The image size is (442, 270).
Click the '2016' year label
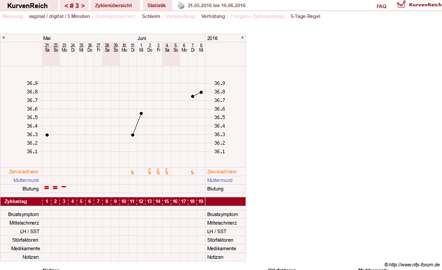tap(212, 38)
